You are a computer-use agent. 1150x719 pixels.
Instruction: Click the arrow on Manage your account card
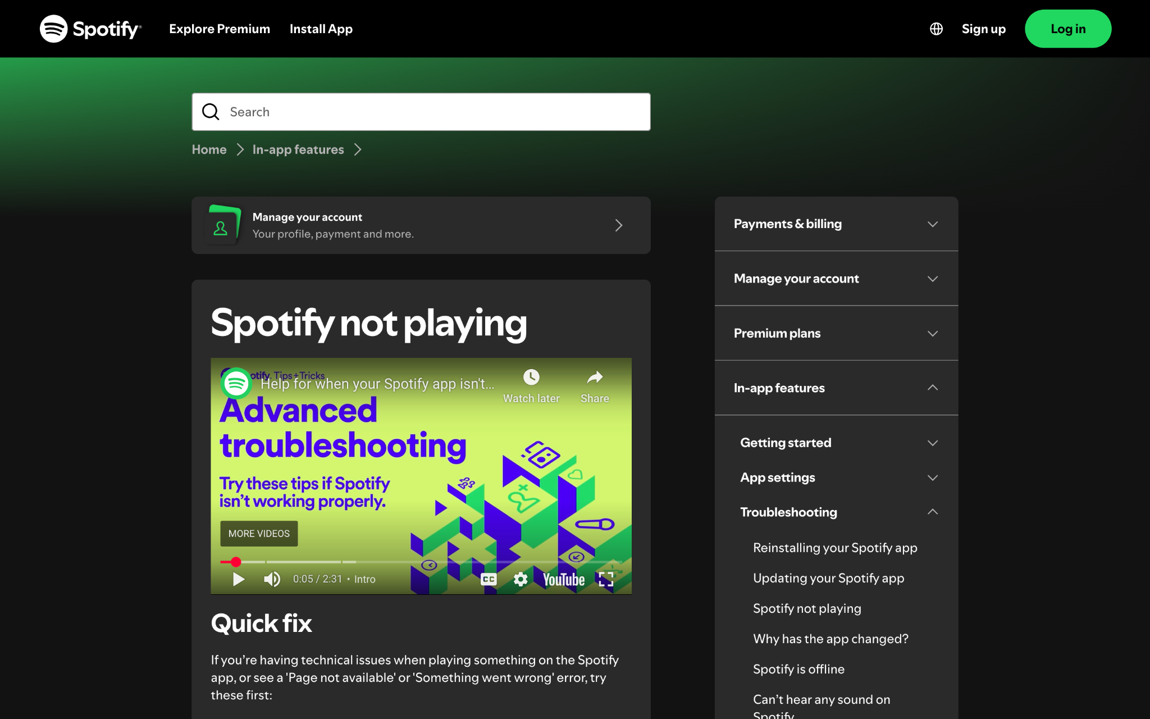click(619, 225)
